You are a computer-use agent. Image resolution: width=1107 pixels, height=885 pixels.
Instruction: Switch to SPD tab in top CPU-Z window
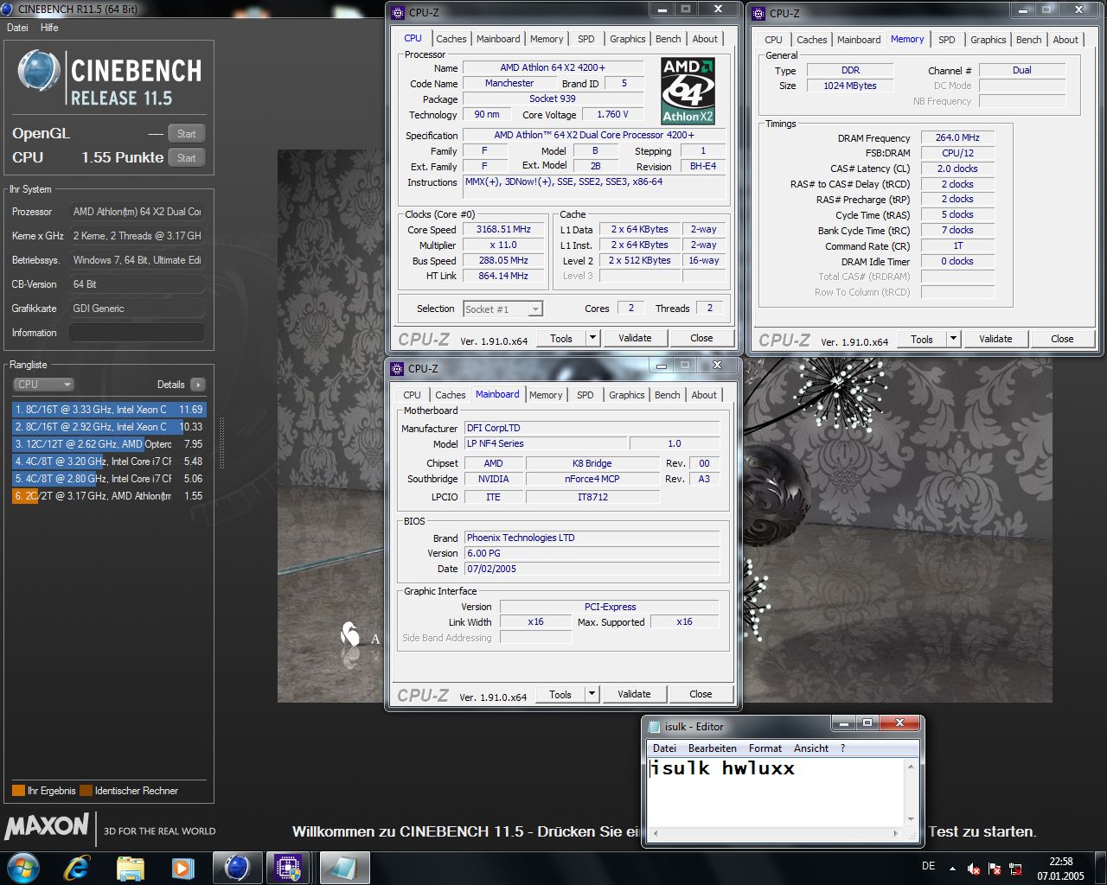click(586, 39)
